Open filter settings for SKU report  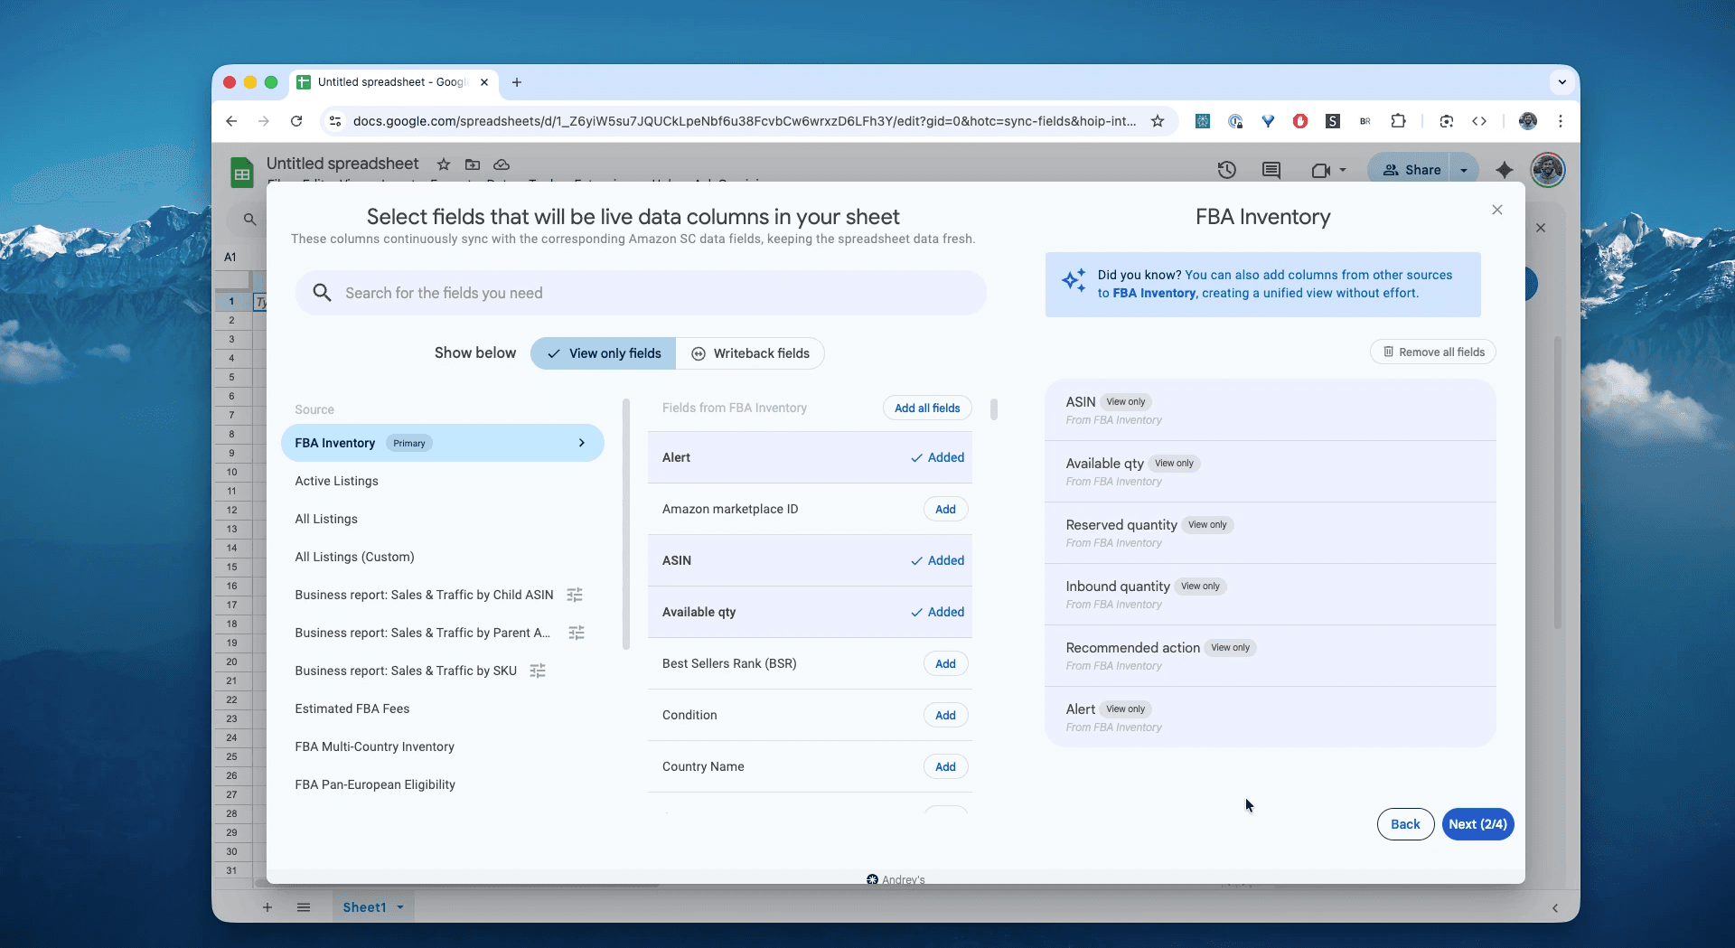point(538,671)
